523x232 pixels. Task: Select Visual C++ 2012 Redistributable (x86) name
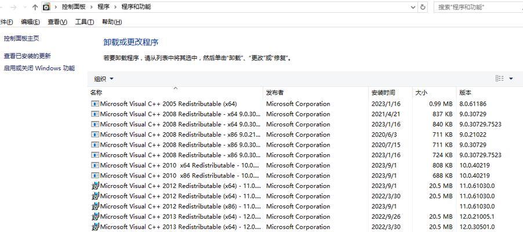pyautogui.click(x=180, y=206)
